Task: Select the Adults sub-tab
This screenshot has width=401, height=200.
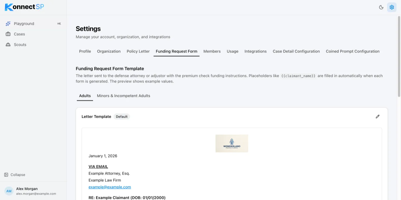Action: (x=85, y=96)
